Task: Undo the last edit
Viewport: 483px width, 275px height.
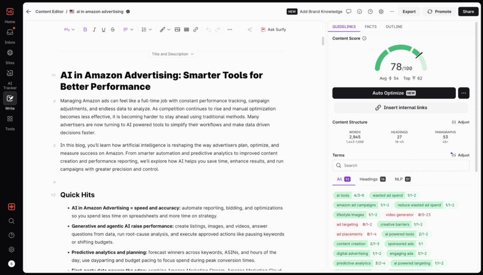Action: click(208, 30)
